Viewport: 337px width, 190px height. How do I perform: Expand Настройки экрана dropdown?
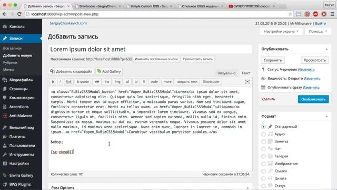coord(281,32)
